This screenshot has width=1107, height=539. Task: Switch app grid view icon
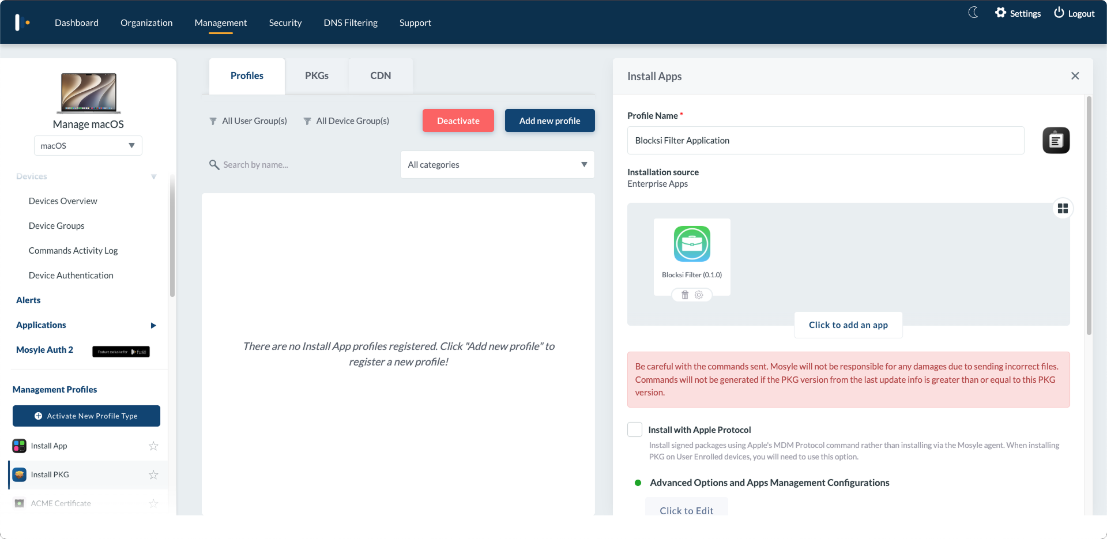(1063, 209)
